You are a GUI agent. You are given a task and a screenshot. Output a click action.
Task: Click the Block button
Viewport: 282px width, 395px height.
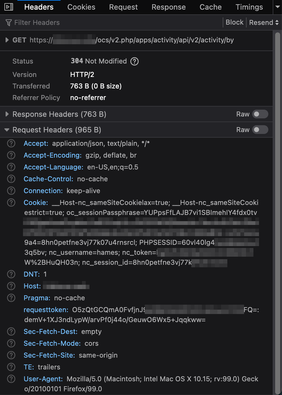(x=234, y=22)
